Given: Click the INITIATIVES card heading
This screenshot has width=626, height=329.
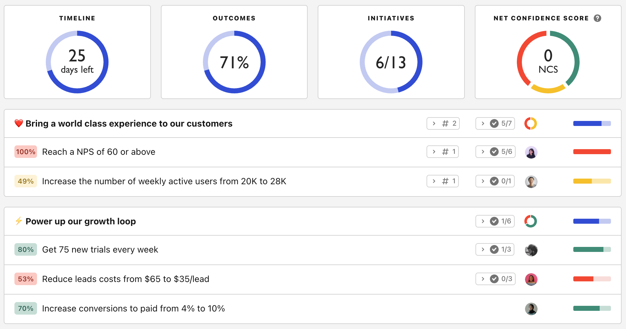Looking at the screenshot, I should coord(391,18).
